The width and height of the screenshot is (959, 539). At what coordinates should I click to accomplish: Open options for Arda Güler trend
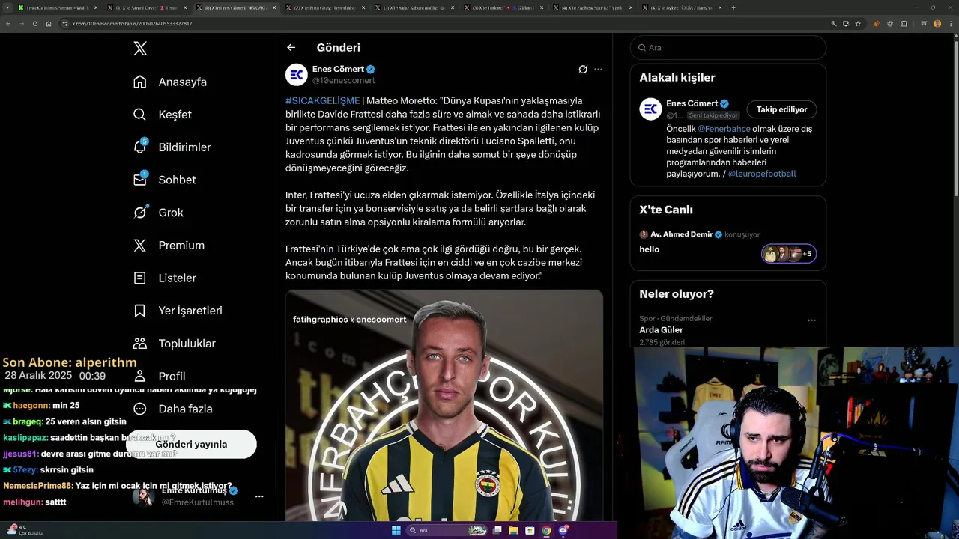click(x=811, y=320)
